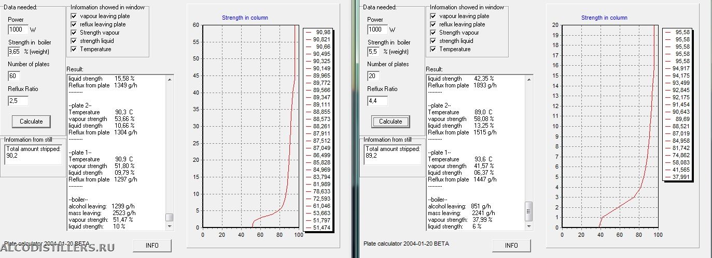Select legend entry 89,69 in right chart
The width and height of the screenshot is (712, 258).
coord(677,119)
